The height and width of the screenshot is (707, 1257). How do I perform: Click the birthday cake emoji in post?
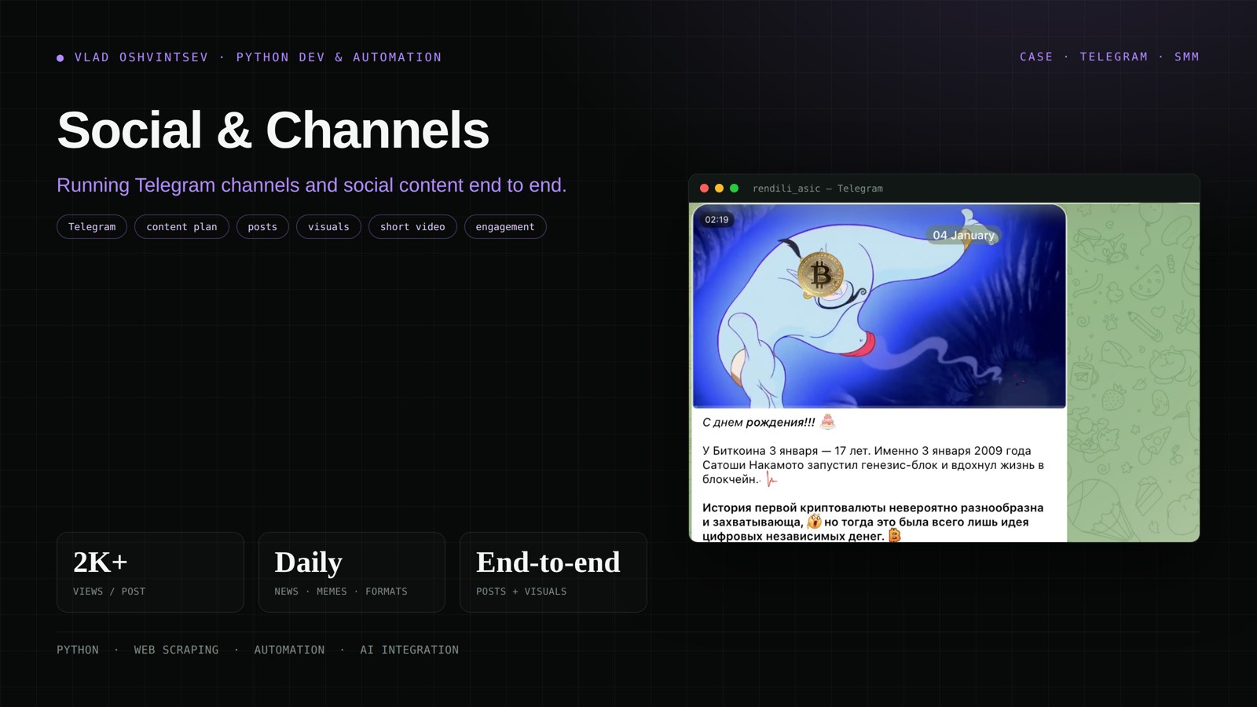pos(828,422)
